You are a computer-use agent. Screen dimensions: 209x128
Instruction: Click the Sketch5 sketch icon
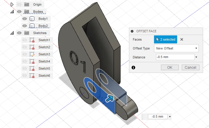point(32,68)
